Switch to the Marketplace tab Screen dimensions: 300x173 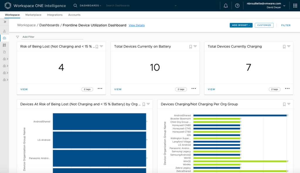pos(33,15)
